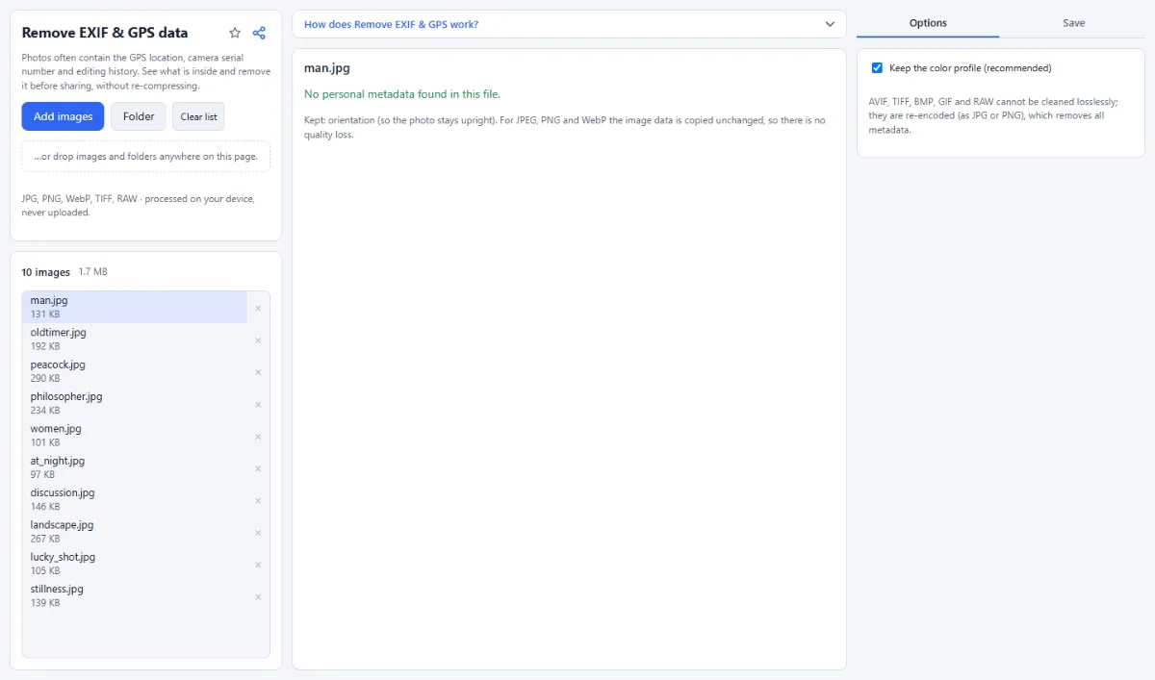Remove oldtimer.jpg from the list
Viewport: 1155px width, 680px height.
(258, 340)
